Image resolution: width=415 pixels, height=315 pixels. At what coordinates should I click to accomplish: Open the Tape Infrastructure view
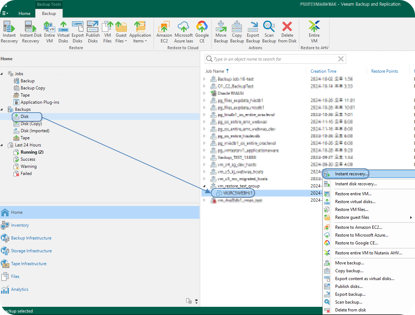point(28,264)
